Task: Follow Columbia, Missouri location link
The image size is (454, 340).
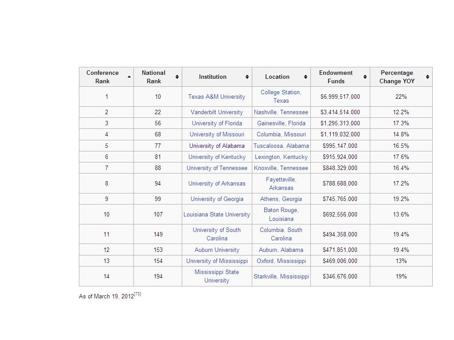Action: [x=281, y=135]
